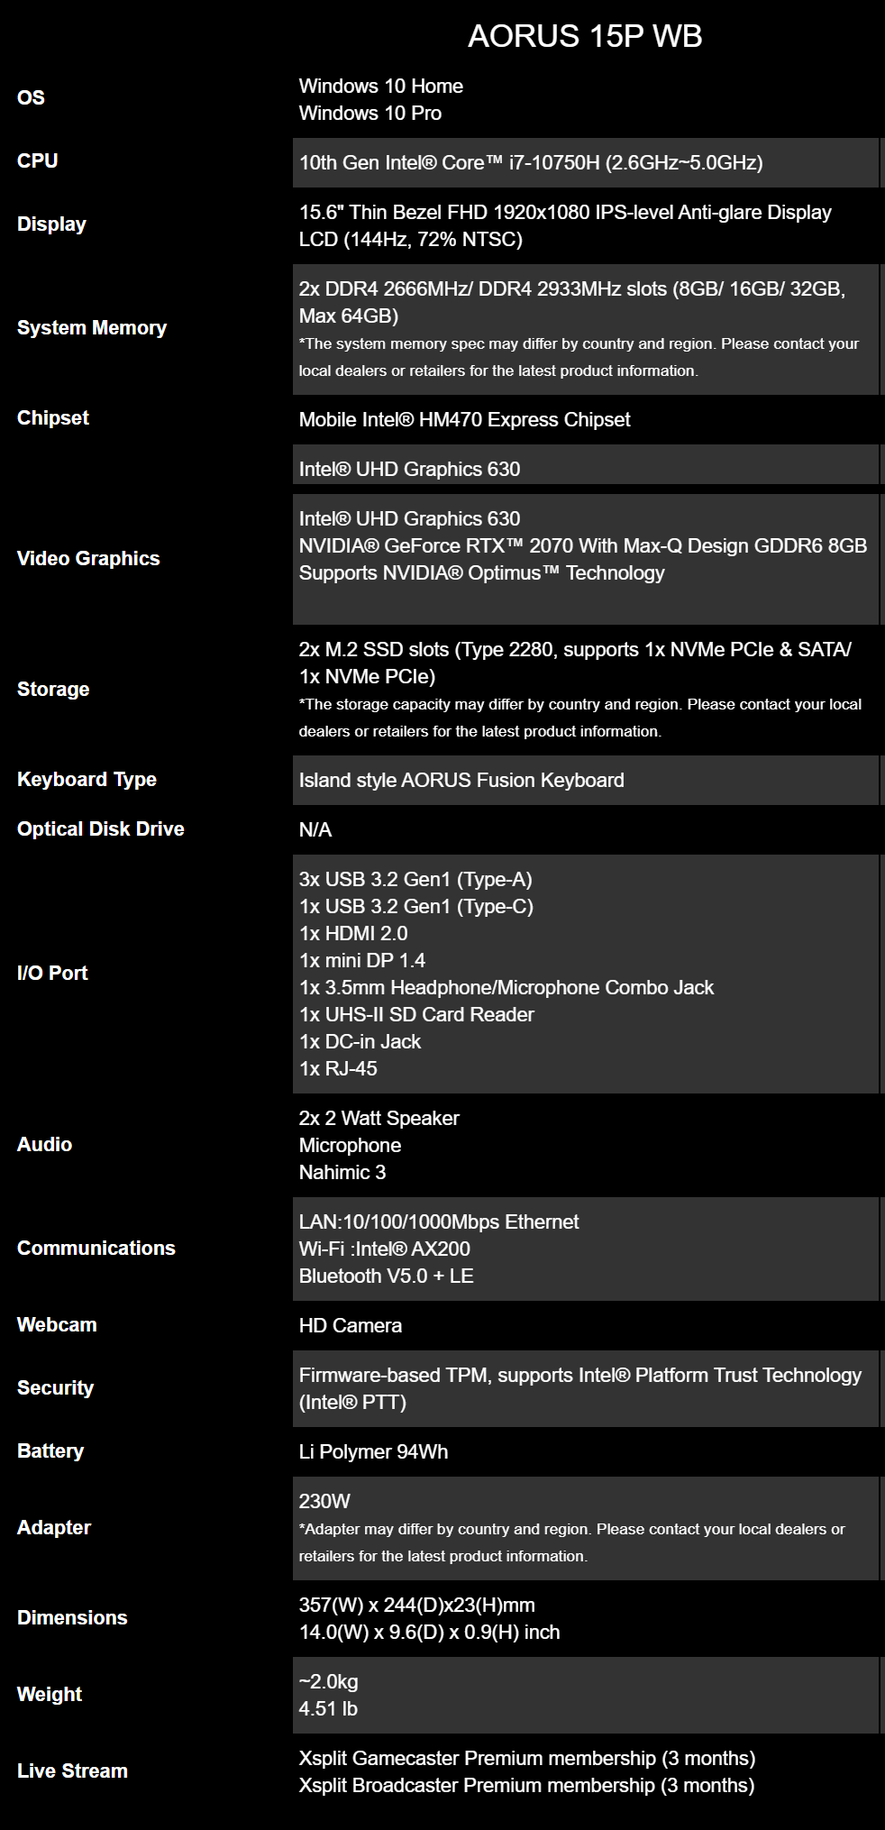Viewport: 885px width, 1830px height.
Task: Click the Nahimic 3 entry
Action: point(342,1173)
